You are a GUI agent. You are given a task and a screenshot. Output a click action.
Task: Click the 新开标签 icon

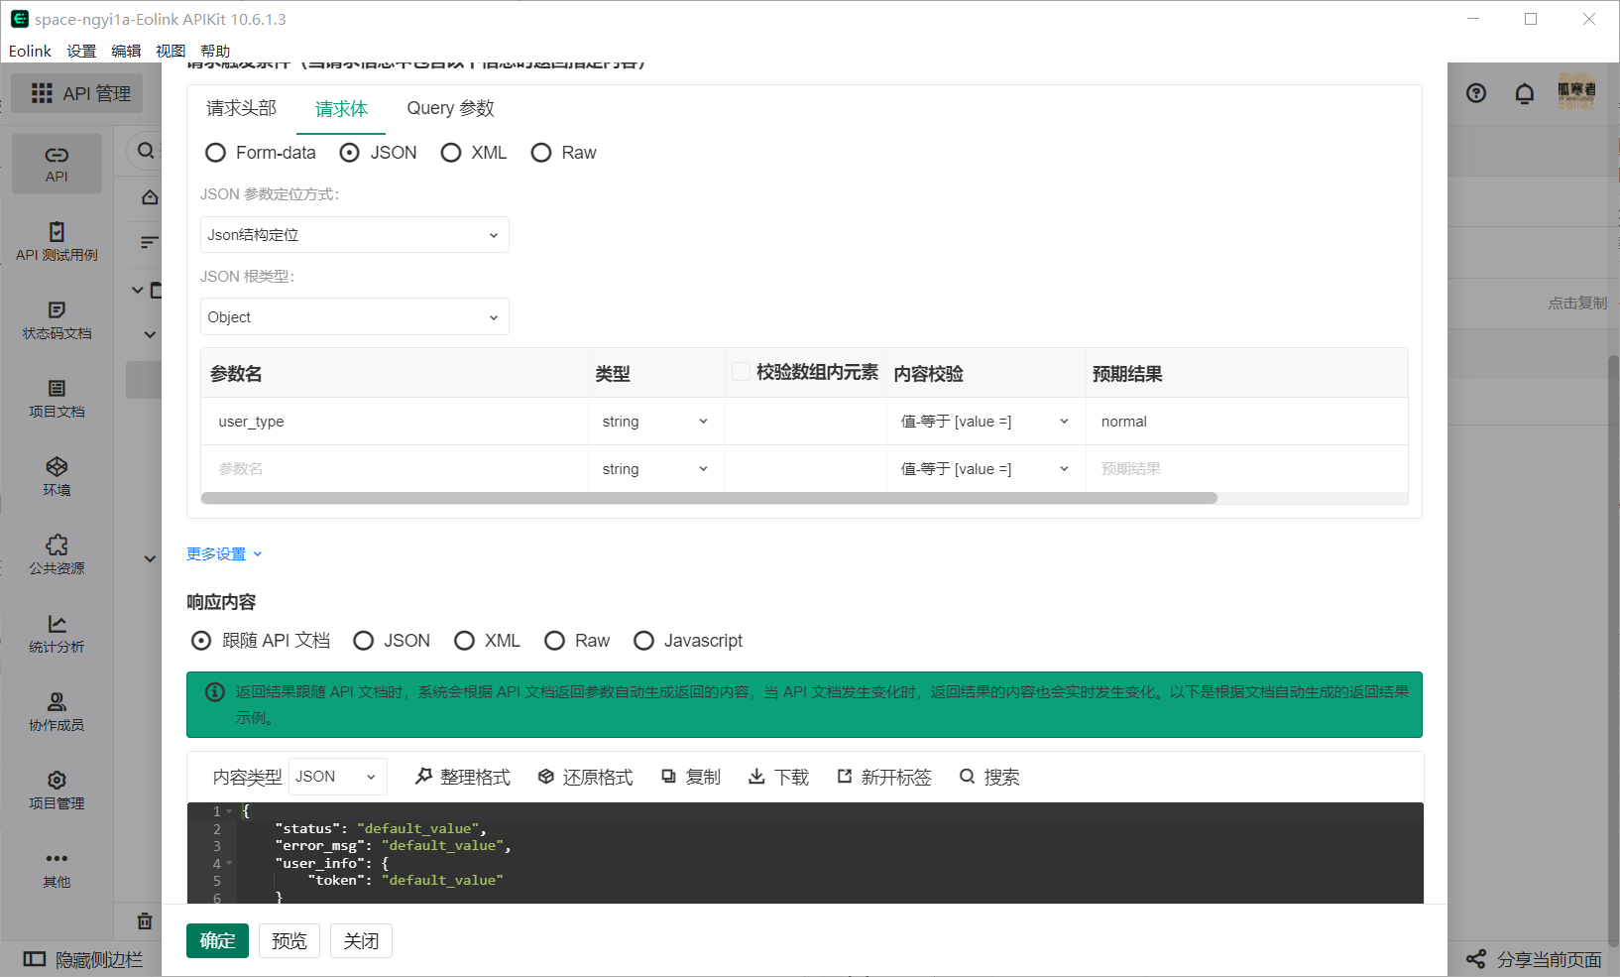[x=883, y=777]
